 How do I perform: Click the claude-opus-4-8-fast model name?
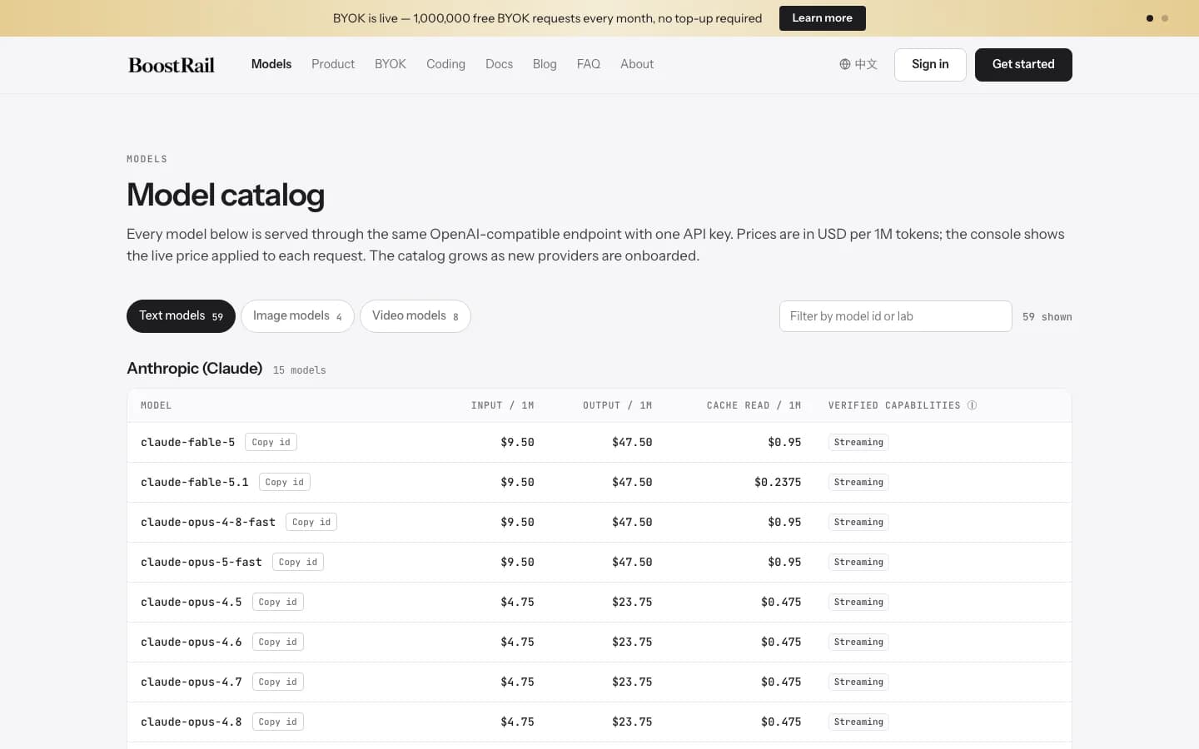pos(208,522)
